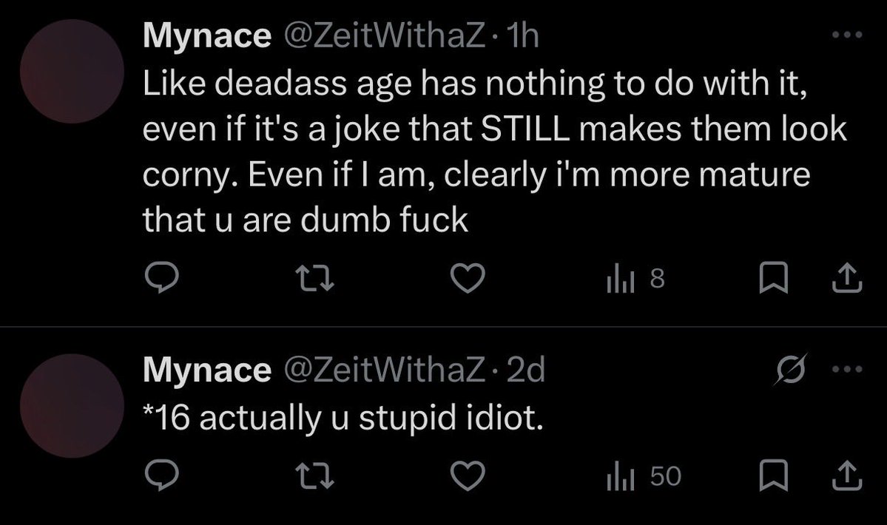This screenshot has width=887, height=525.
Task: Open Mynace profile picture on first tweet
Action: pyautogui.click(x=71, y=71)
